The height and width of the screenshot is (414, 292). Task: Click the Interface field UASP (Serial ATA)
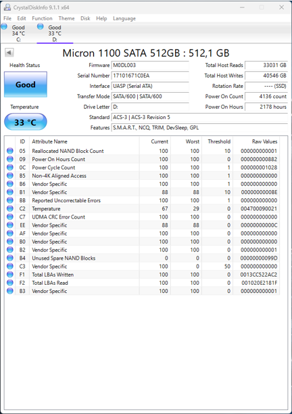[x=150, y=86]
